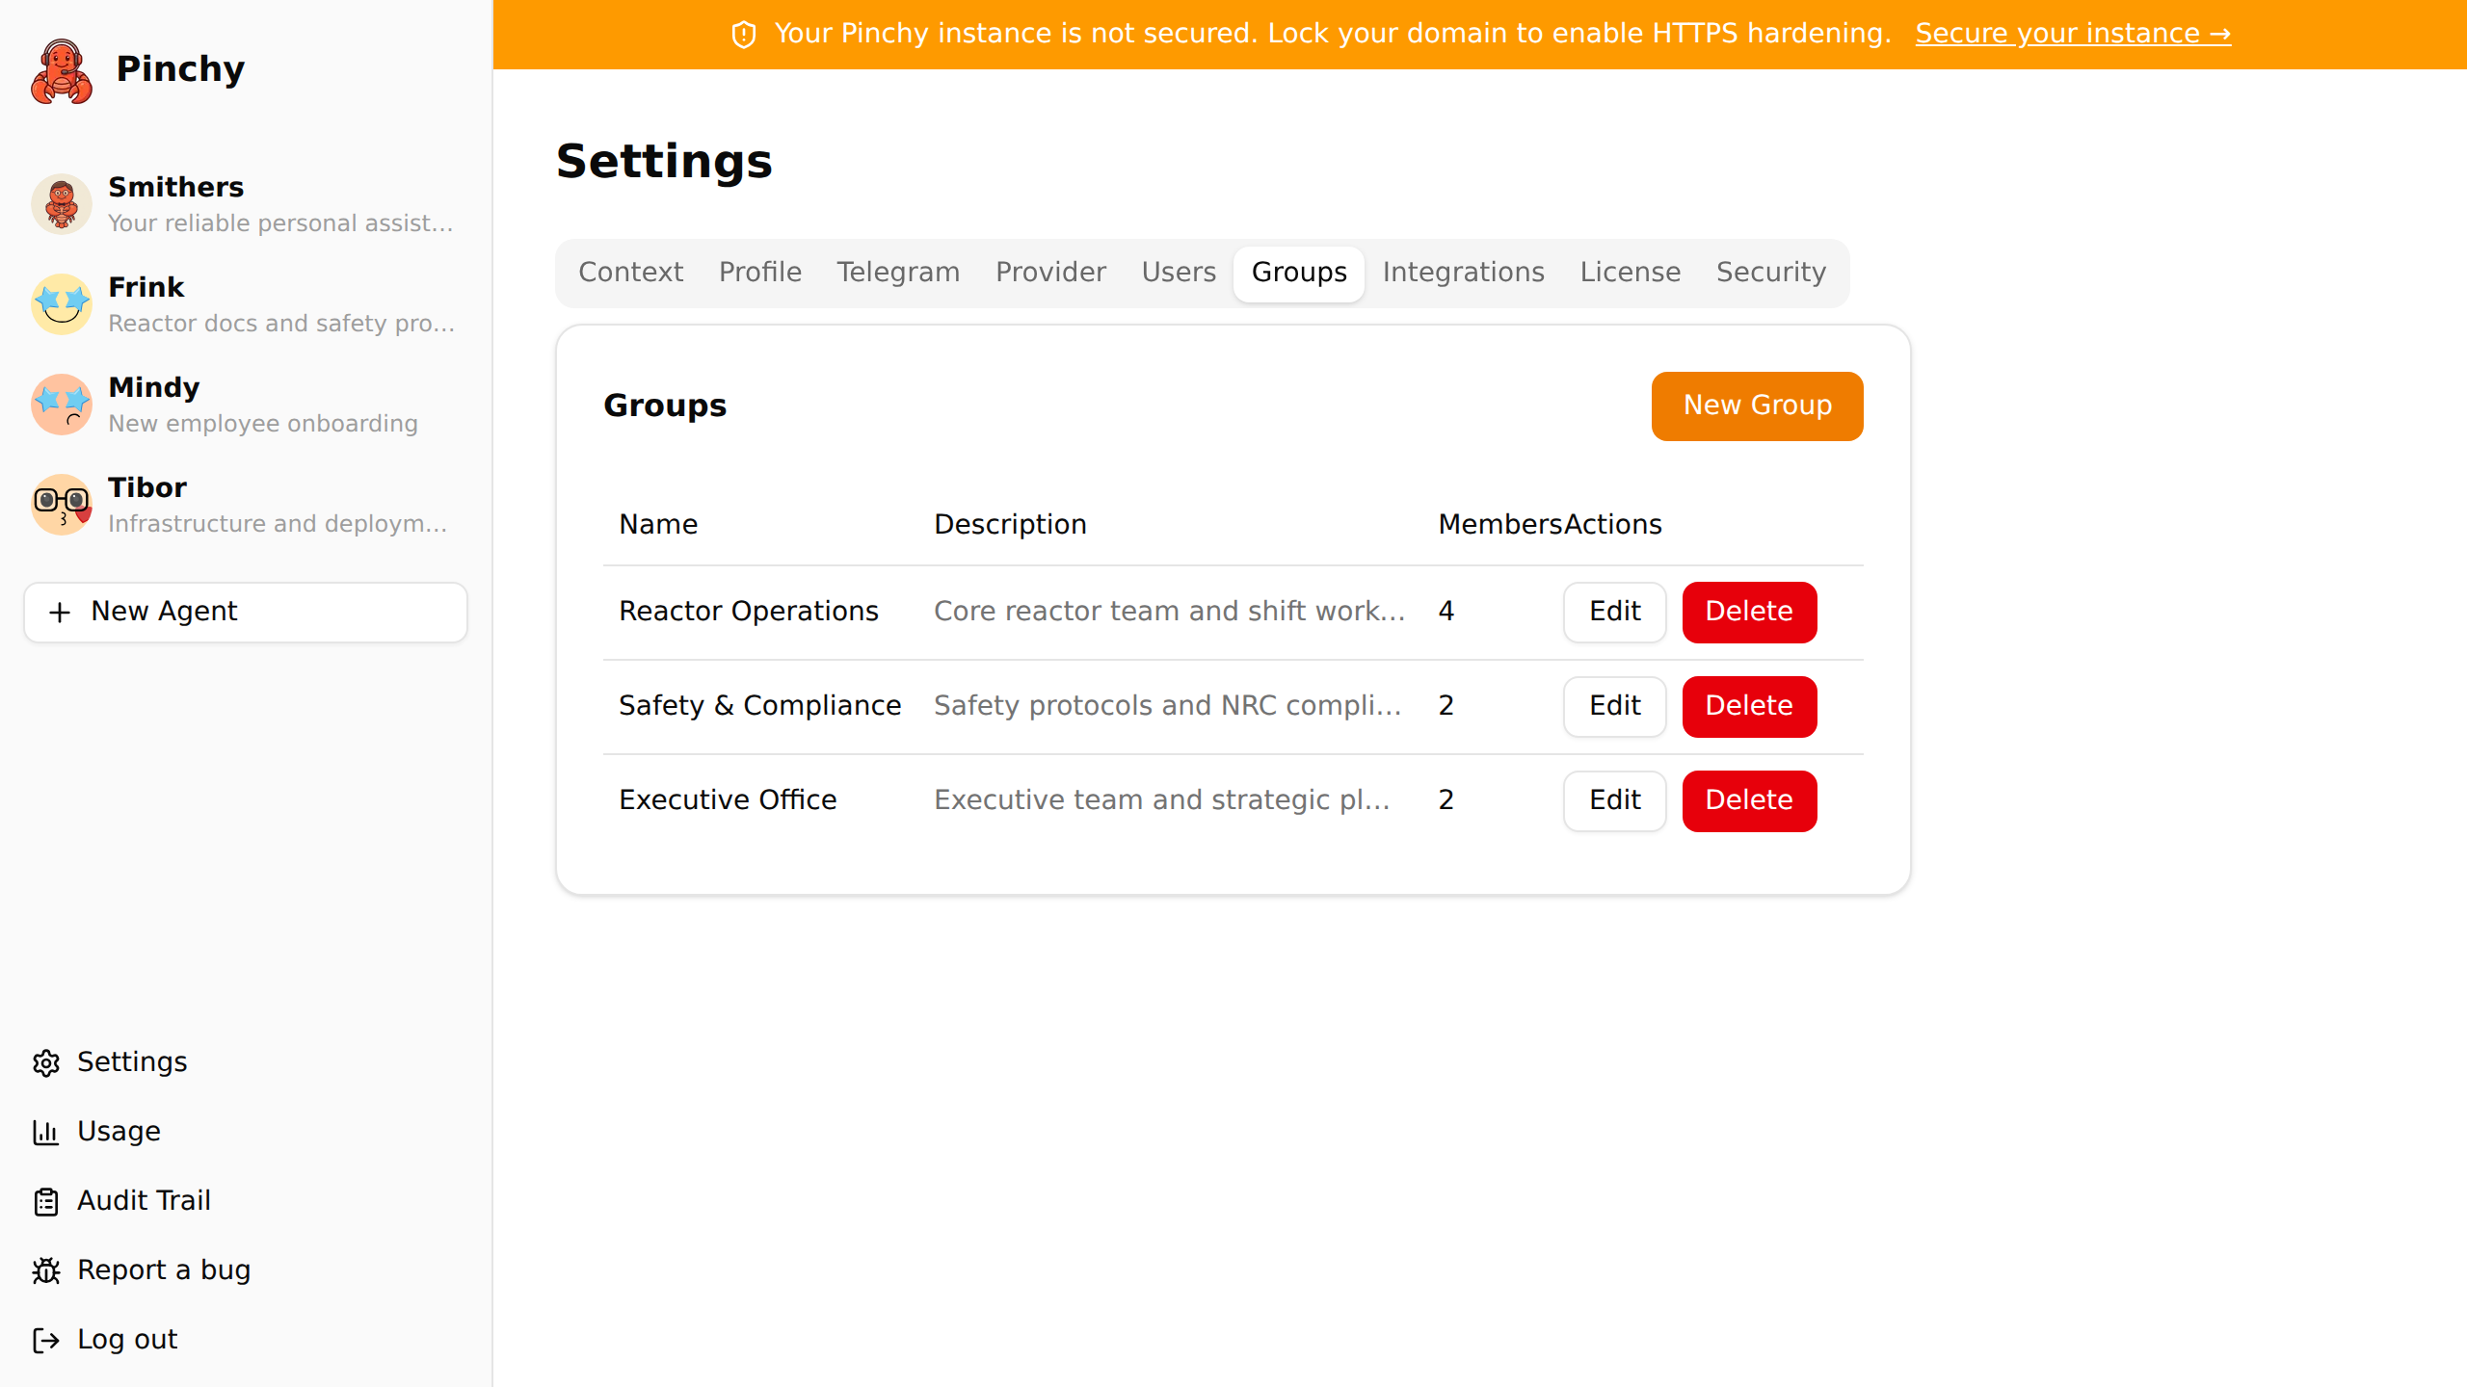Click Report a bug link
Viewport: 2467px width, 1387px height.
point(164,1270)
